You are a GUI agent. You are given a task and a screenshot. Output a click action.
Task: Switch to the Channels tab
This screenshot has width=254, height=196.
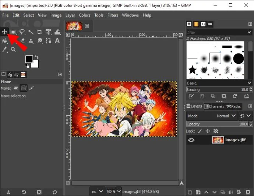pyautogui.click(x=214, y=106)
